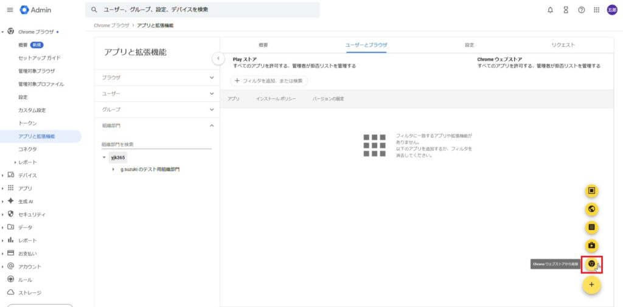Switch to the 概要 tab
The height and width of the screenshot is (307, 623).
pyautogui.click(x=263, y=45)
